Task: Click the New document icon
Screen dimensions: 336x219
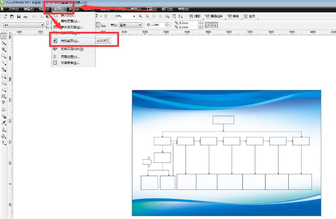Action: coord(5,16)
